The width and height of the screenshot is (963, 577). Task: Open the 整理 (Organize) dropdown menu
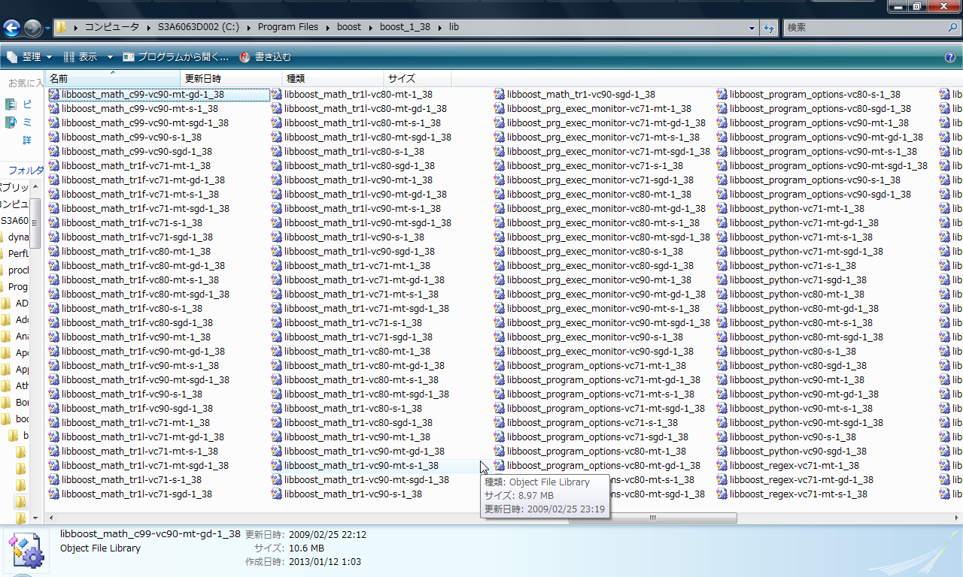[30, 57]
